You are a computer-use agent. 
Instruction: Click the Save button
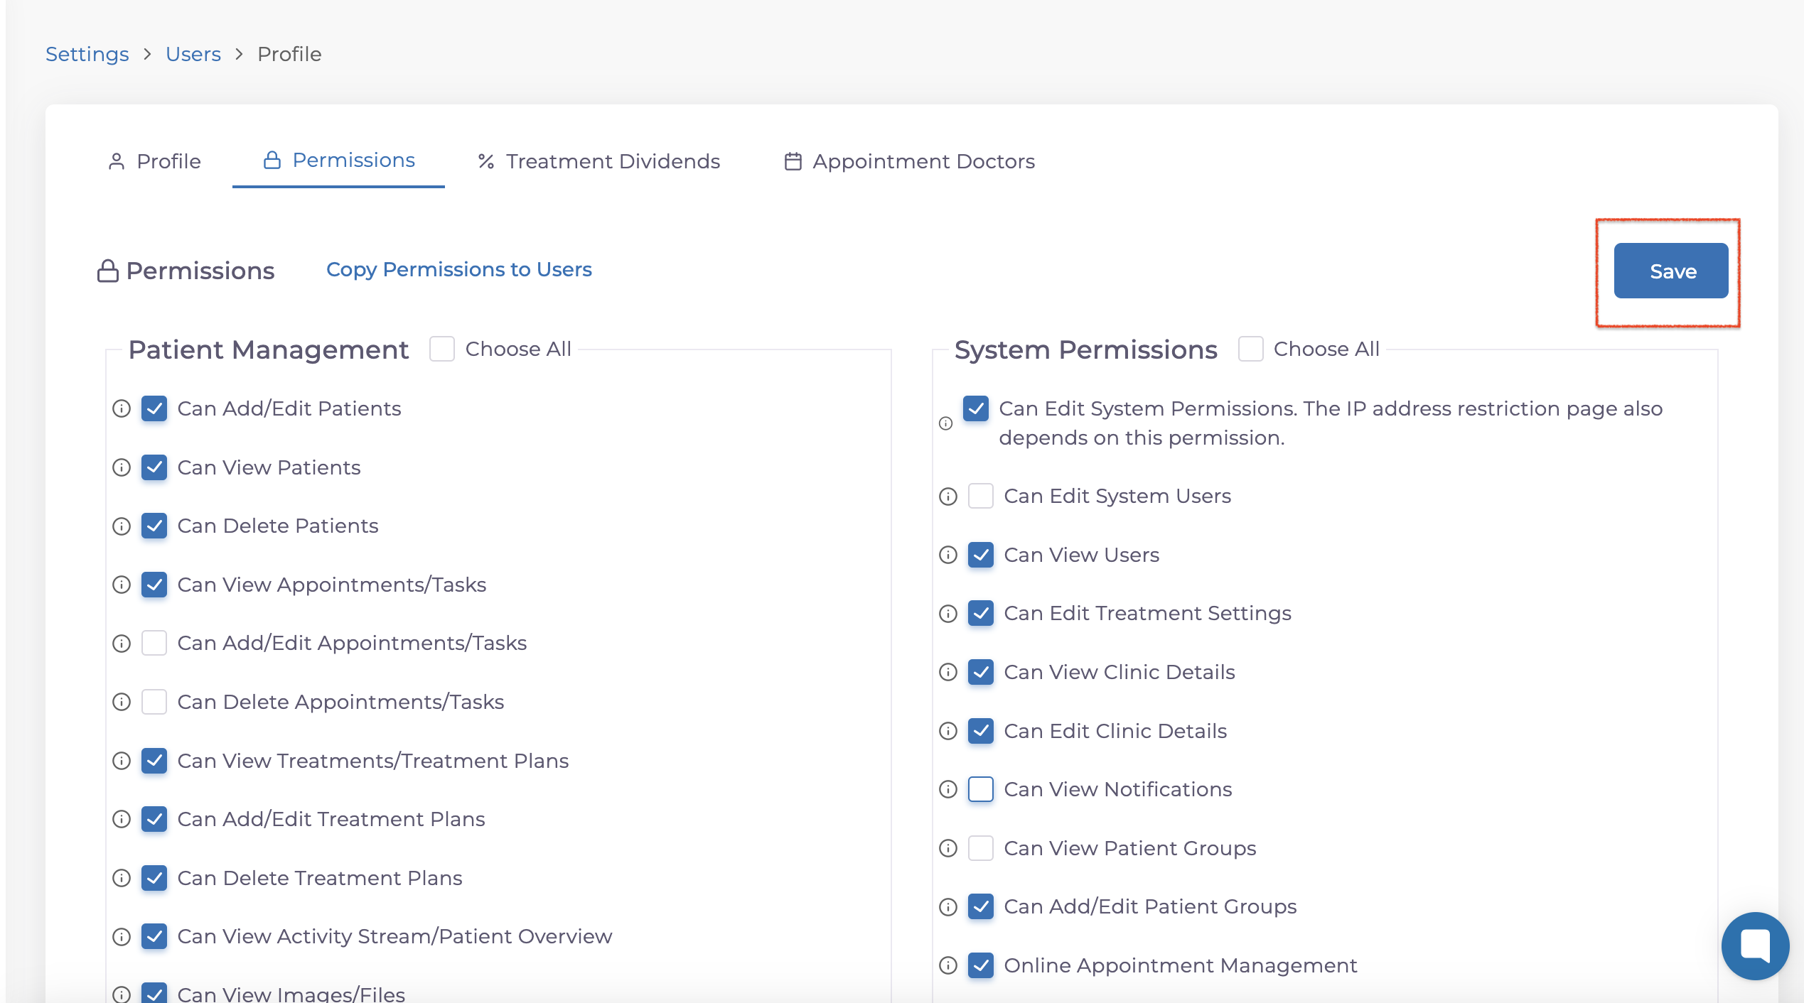coord(1670,271)
